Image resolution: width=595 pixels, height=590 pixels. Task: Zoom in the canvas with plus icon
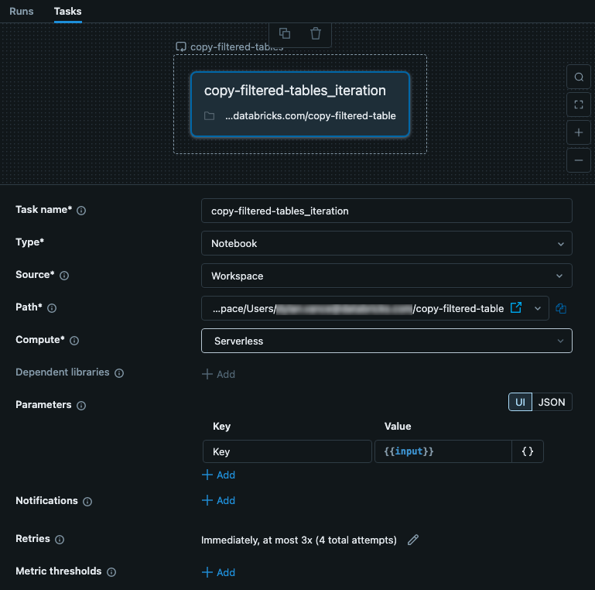coord(578,132)
